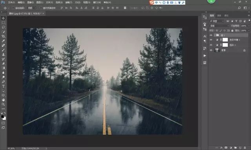The image size is (251, 150).
Task: Open the Character 'A' panel icon
Action: [x=205, y=37]
